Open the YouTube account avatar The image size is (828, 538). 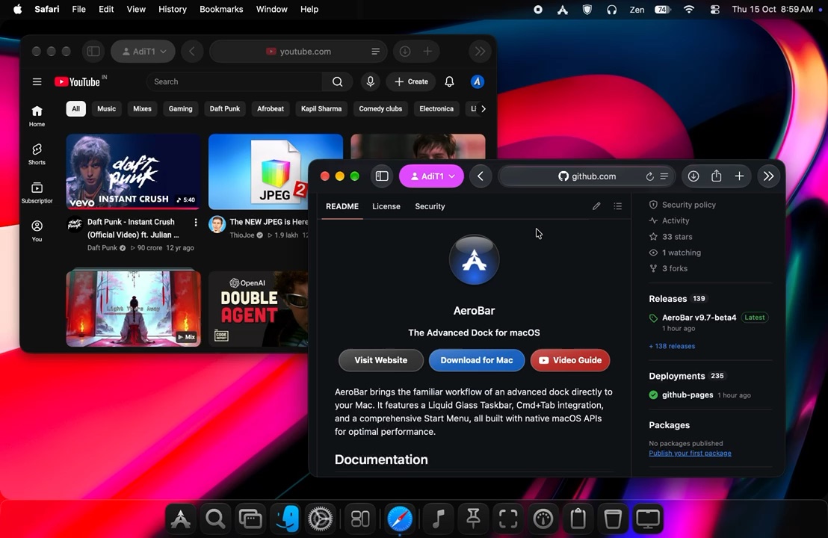tap(478, 81)
